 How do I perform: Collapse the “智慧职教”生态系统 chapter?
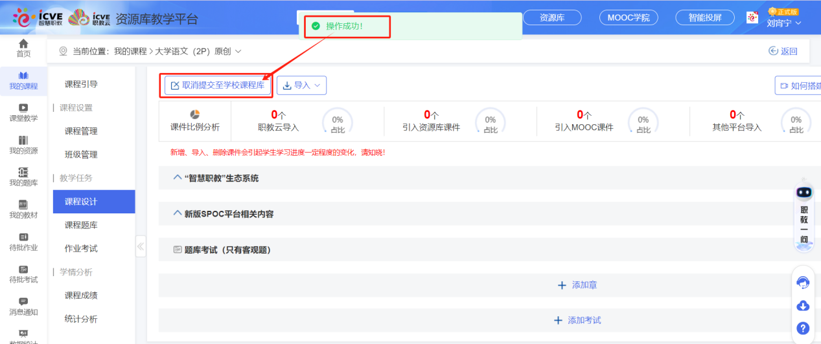178,178
